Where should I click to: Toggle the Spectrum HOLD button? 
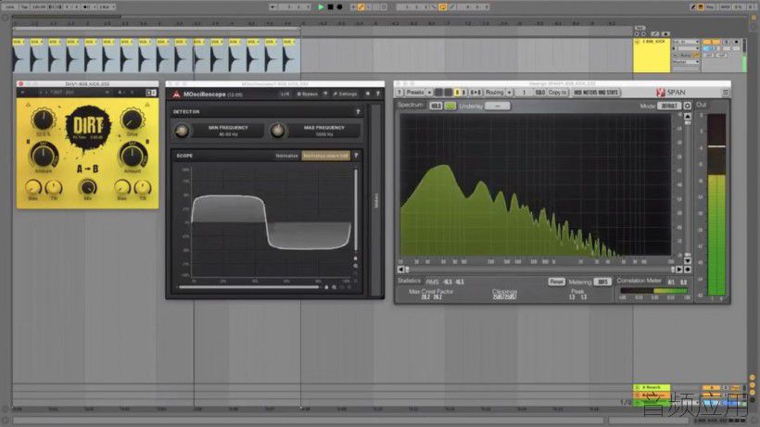(436, 106)
